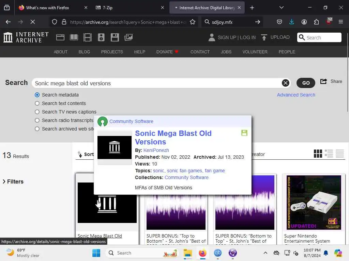
Task: Switch to What's new with Firefox tab
Action: coord(47,8)
